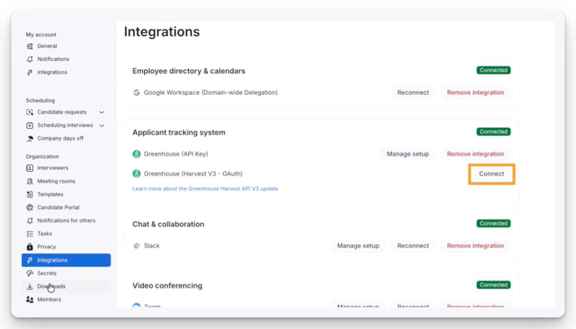Connect Greenhouse Harvest V3 OAuth

(x=491, y=174)
